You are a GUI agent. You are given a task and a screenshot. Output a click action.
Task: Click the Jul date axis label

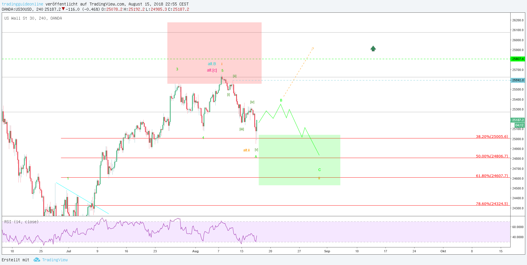pos(69,251)
